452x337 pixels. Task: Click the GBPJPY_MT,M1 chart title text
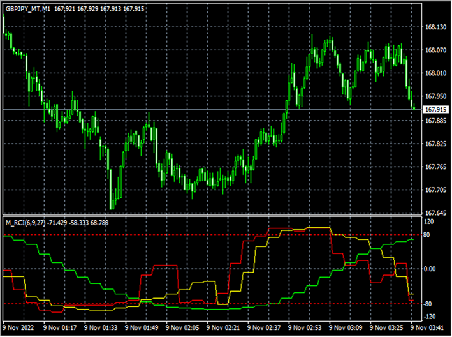pyautogui.click(x=28, y=9)
